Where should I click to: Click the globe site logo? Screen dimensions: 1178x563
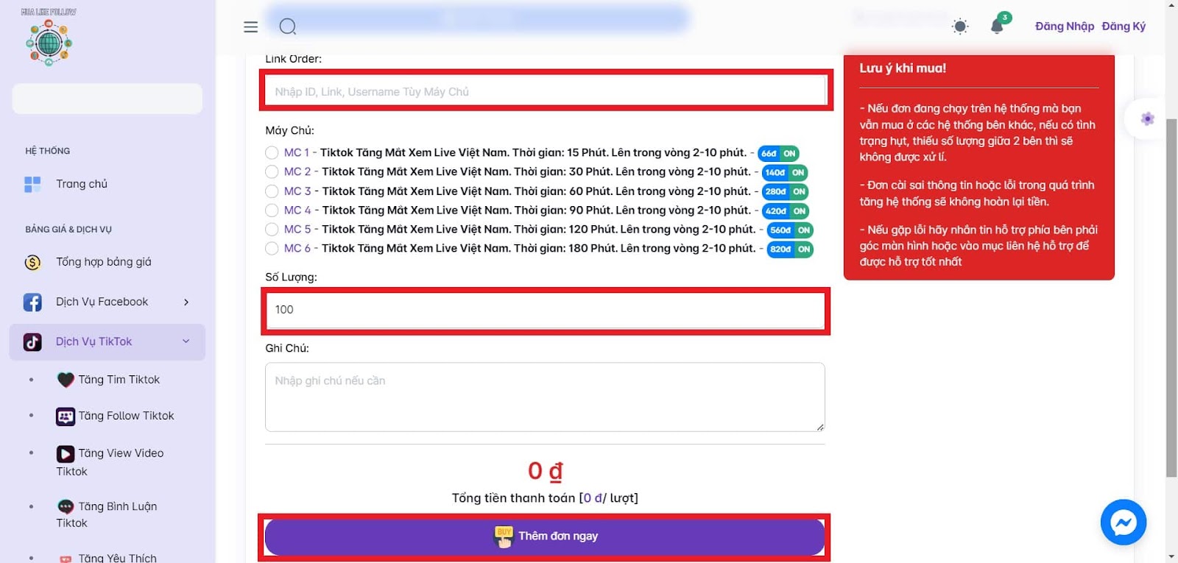[49, 43]
